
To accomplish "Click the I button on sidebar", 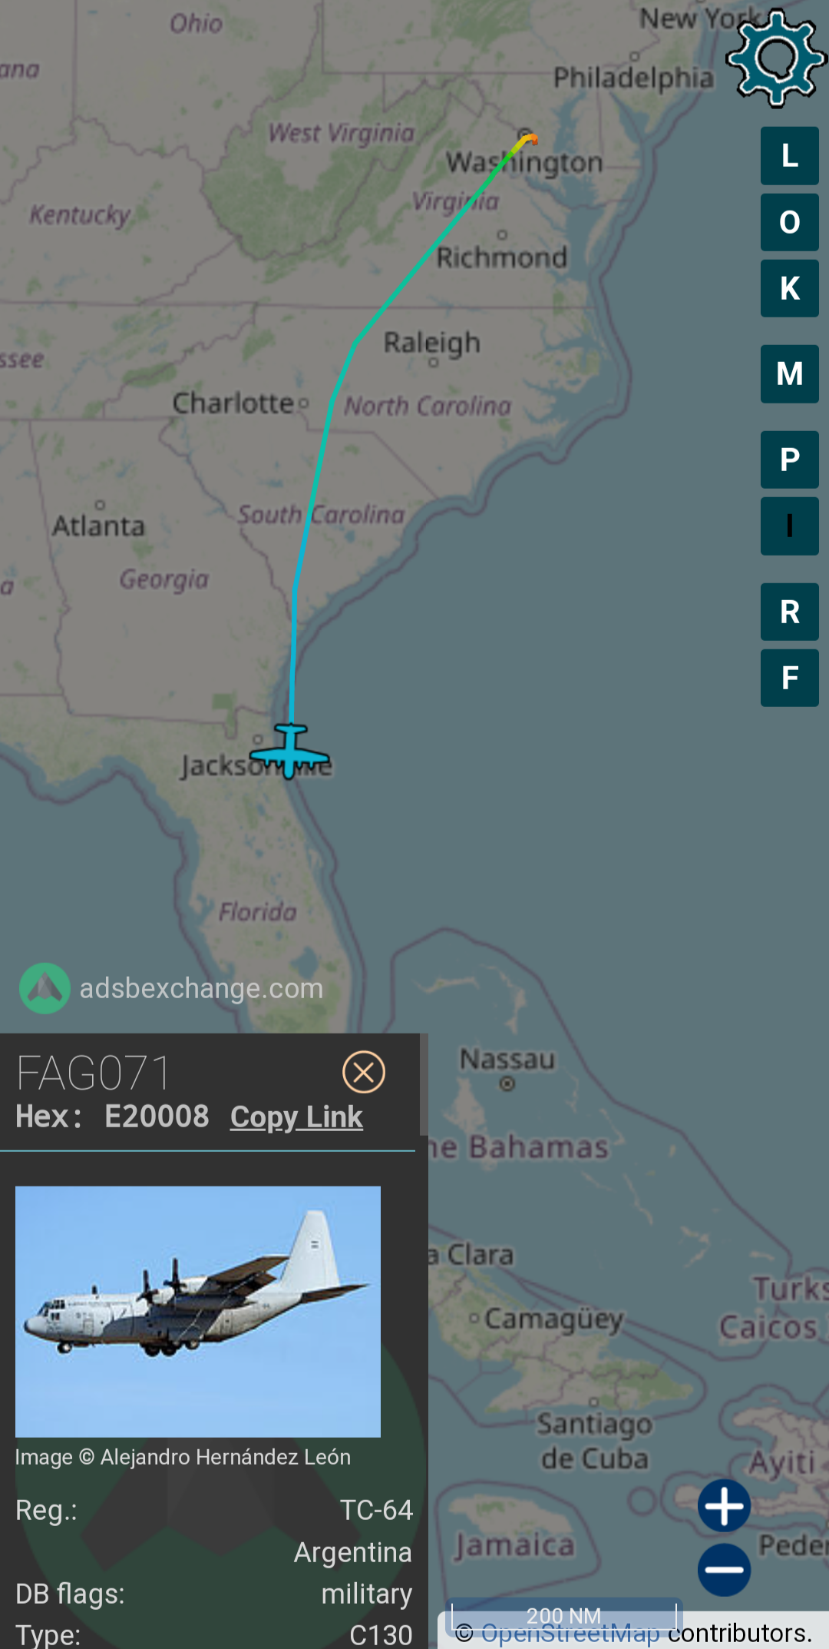I will [x=789, y=526].
